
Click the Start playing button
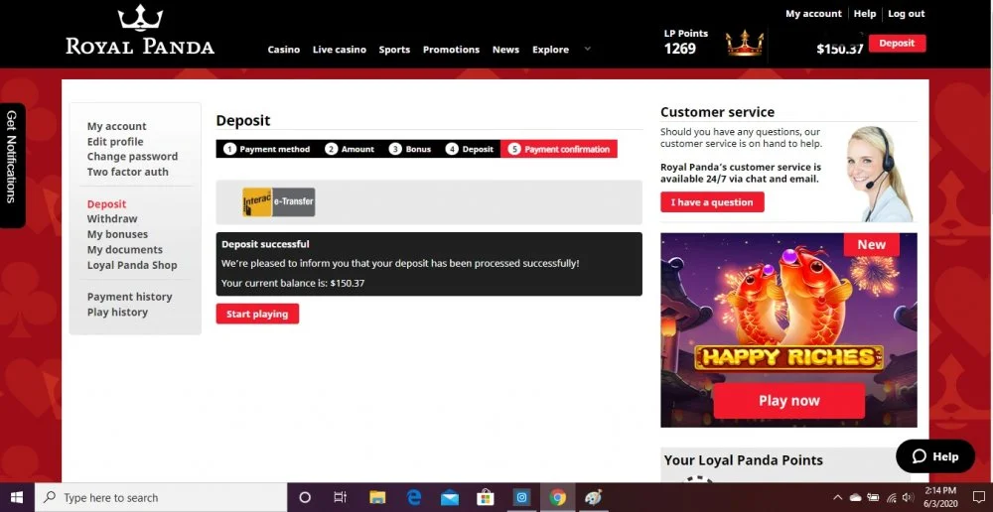(x=257, y=314)
